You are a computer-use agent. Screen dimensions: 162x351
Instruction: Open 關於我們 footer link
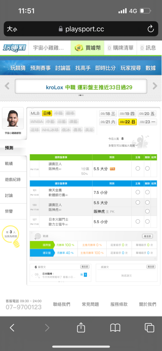tap(148, 304)
